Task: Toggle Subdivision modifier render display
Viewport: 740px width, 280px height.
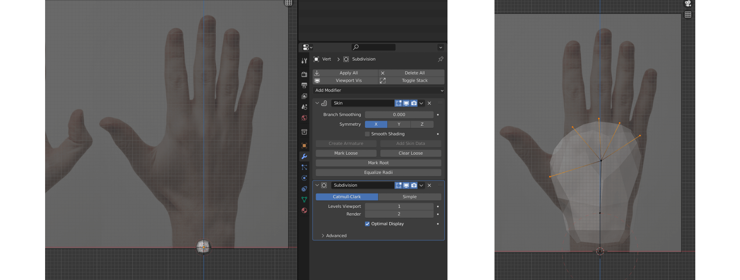Action: (414, 185)
